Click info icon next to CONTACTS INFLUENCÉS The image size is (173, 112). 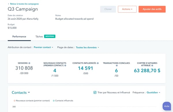click(x=98, y=63)
